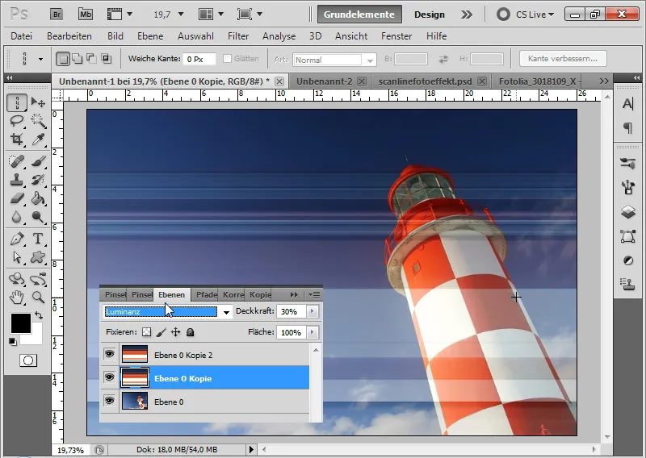This screenshot has height=458, width=646.
Task: Select the Type tool
Action: click(x=38, y=238)
